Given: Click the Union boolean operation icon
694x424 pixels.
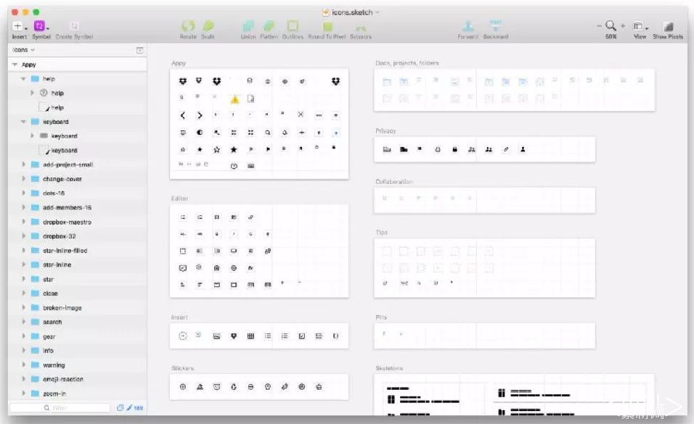Looking at the screenshot, I should coord(248,25).
